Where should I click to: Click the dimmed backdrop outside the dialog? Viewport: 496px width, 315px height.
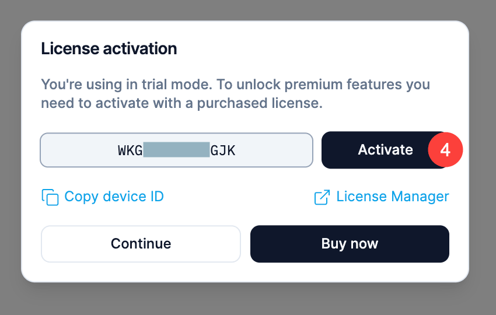248,299
